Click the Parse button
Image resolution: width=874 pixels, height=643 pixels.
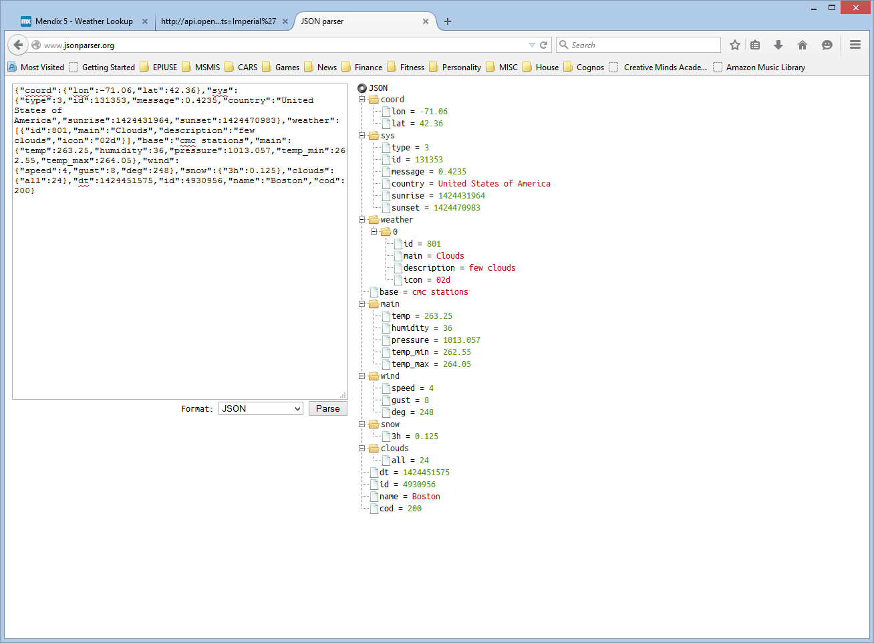[328, 408]
